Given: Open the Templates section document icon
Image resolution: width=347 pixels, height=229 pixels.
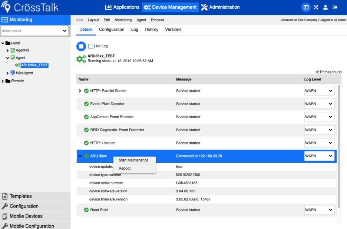Looking at the screenshot, I should click(5, 196).
